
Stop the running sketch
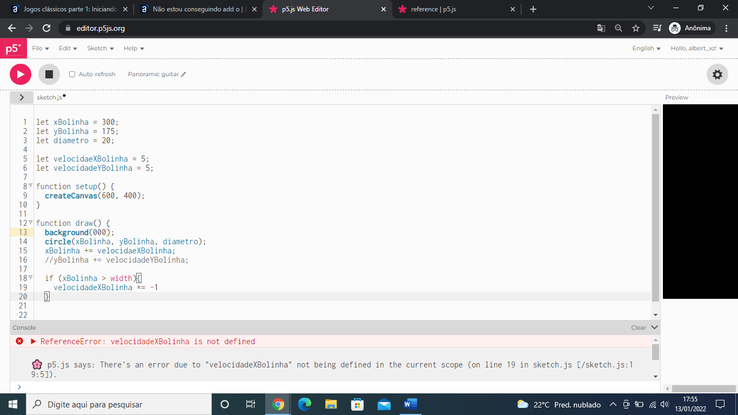(x=49, y=74)
